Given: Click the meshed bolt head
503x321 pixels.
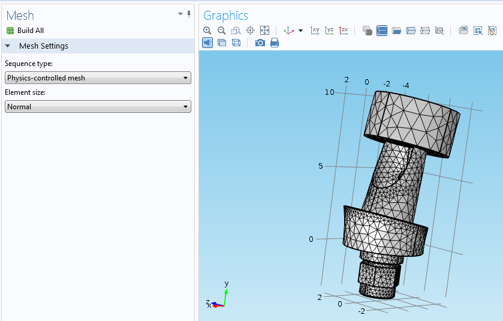Looking at the screenshot, I should pos(412,124).
